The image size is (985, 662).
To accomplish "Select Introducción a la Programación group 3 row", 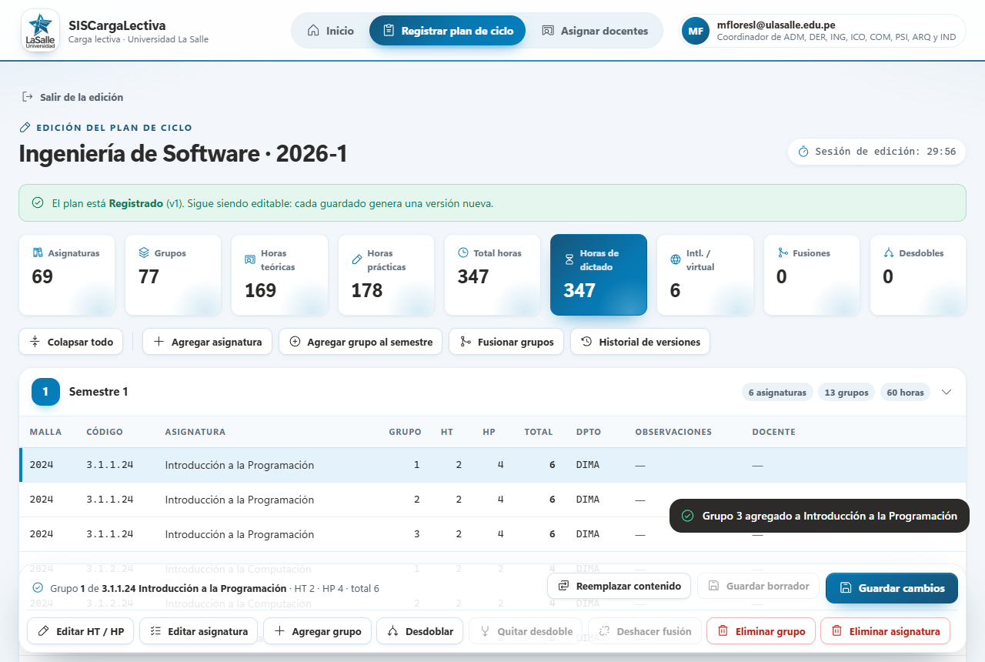I will coord(492,534).
